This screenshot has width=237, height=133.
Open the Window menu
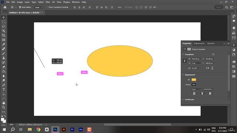pos(76,2)
